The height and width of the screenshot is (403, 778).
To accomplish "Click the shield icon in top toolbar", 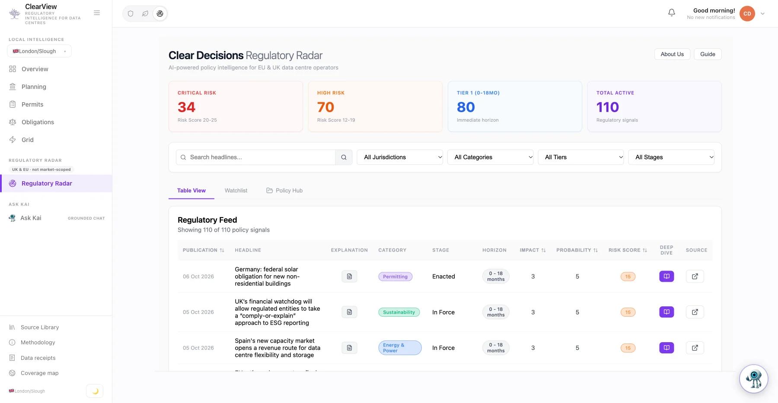I will pyautogui.click(x=131, y=13).
